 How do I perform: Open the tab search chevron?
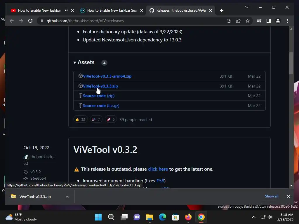point(246,7)
